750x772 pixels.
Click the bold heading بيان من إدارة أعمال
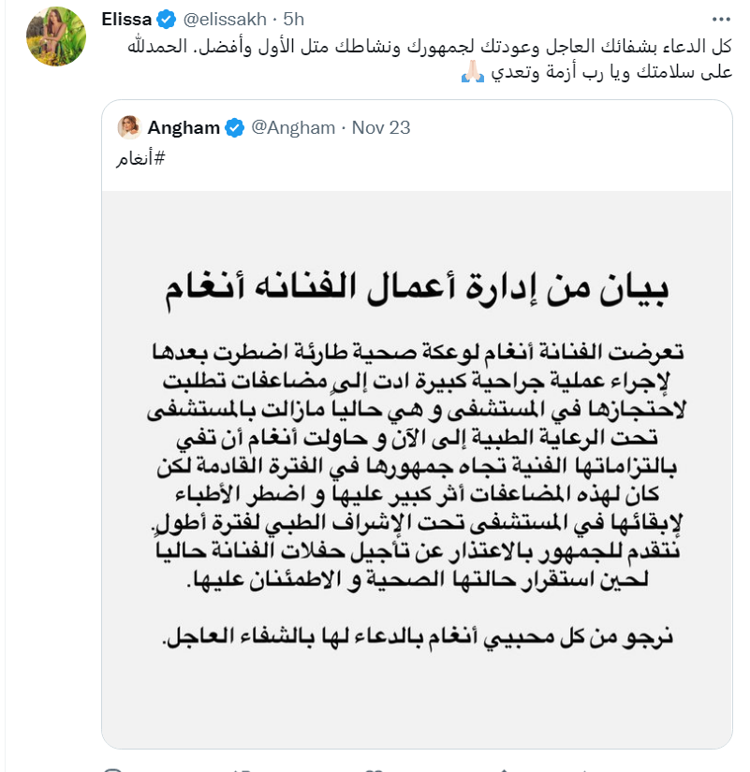(x=417, y=289)
